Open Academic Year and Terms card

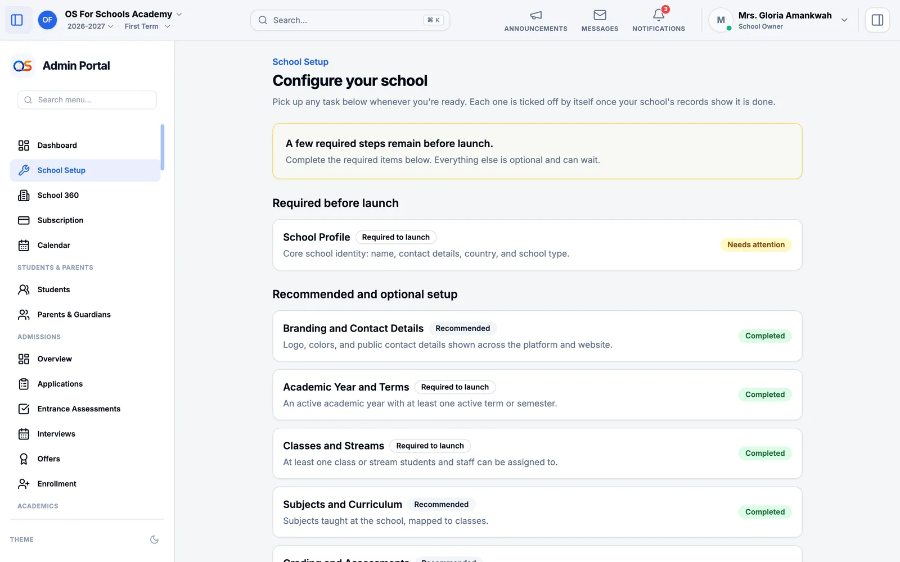[537, 395]
